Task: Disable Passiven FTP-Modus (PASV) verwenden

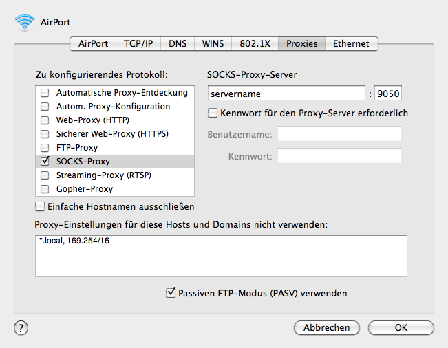Action: (171, 293)
